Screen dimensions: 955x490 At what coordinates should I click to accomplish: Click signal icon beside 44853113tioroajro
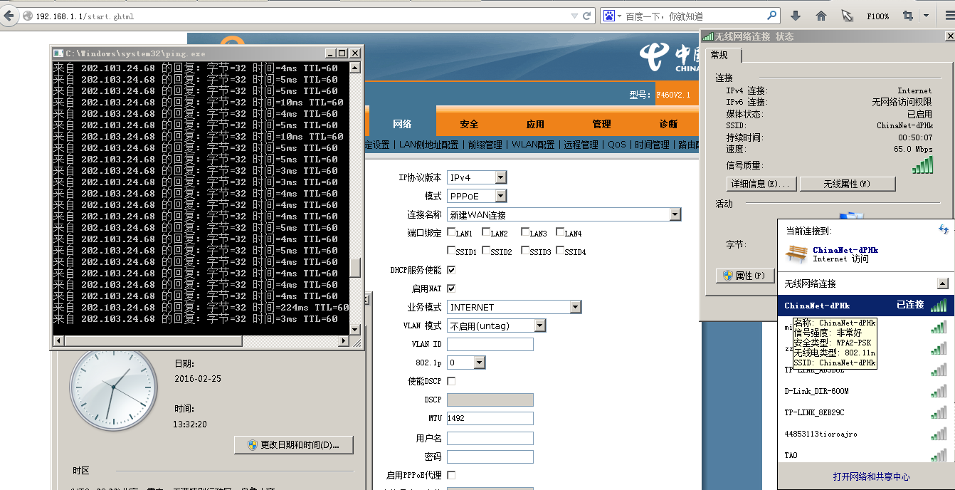pyautogui.click(x=939, y=434)
